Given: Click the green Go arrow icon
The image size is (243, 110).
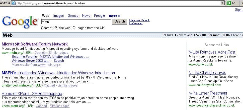Looking at the screenshot, I should pos(229,3).
